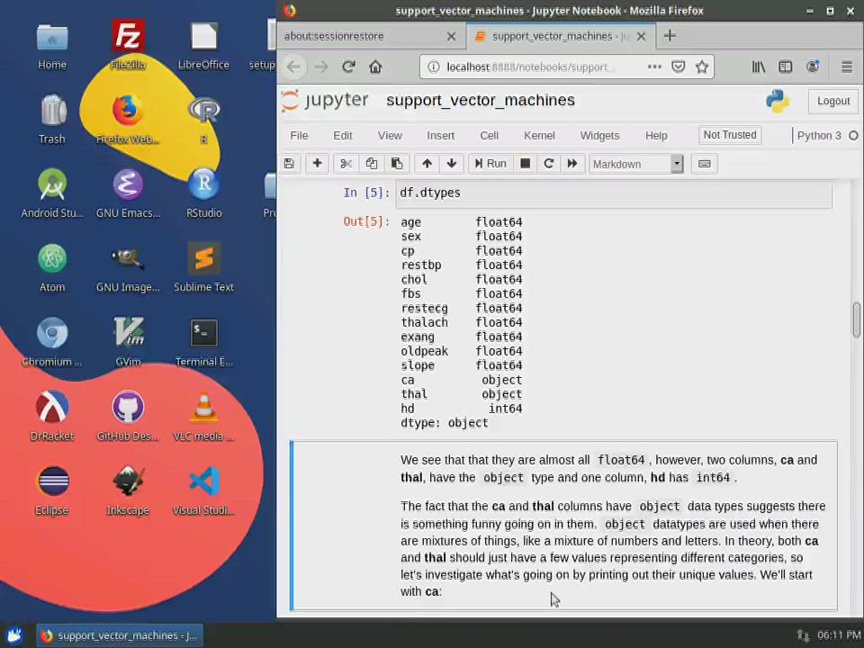The height and width of the screenshot is (648, 864).
Task: Save the notebook with the floppy icon
Action: coord(289,164)
